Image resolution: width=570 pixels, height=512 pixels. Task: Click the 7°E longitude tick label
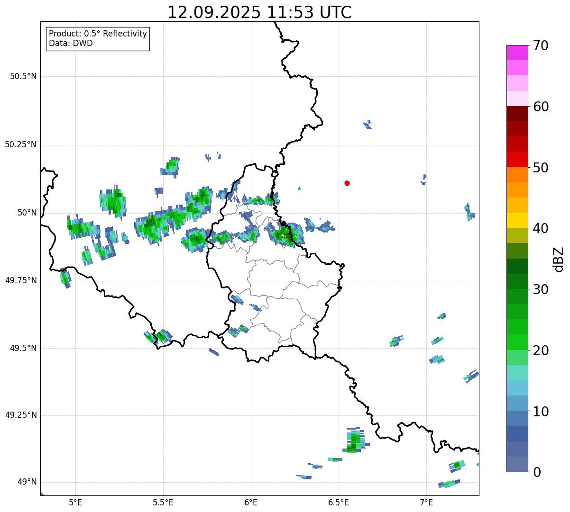pos(426,503)
